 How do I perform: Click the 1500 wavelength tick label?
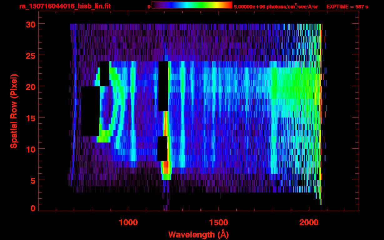[219, 222]
